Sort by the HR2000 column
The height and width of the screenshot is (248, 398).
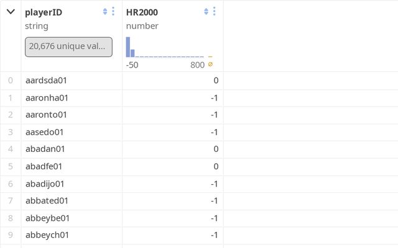[x=206, y=11]
